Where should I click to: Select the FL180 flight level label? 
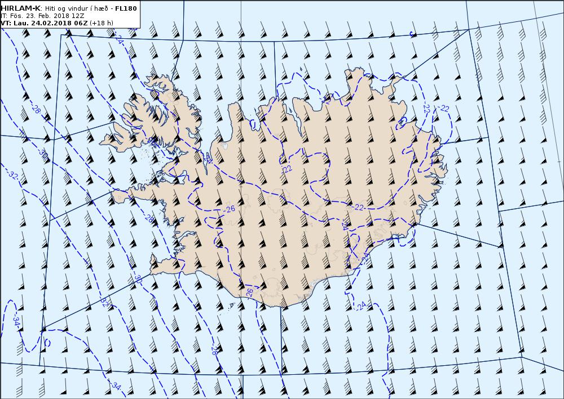click(126, 8)
